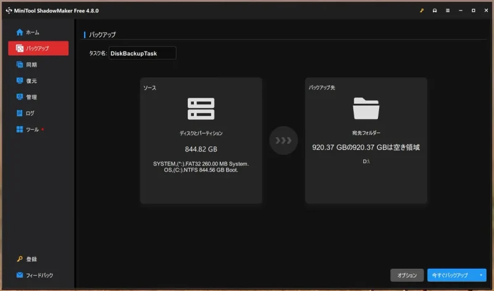Click Back Up Now (今すぐバックアップ) button

(450, 275)
